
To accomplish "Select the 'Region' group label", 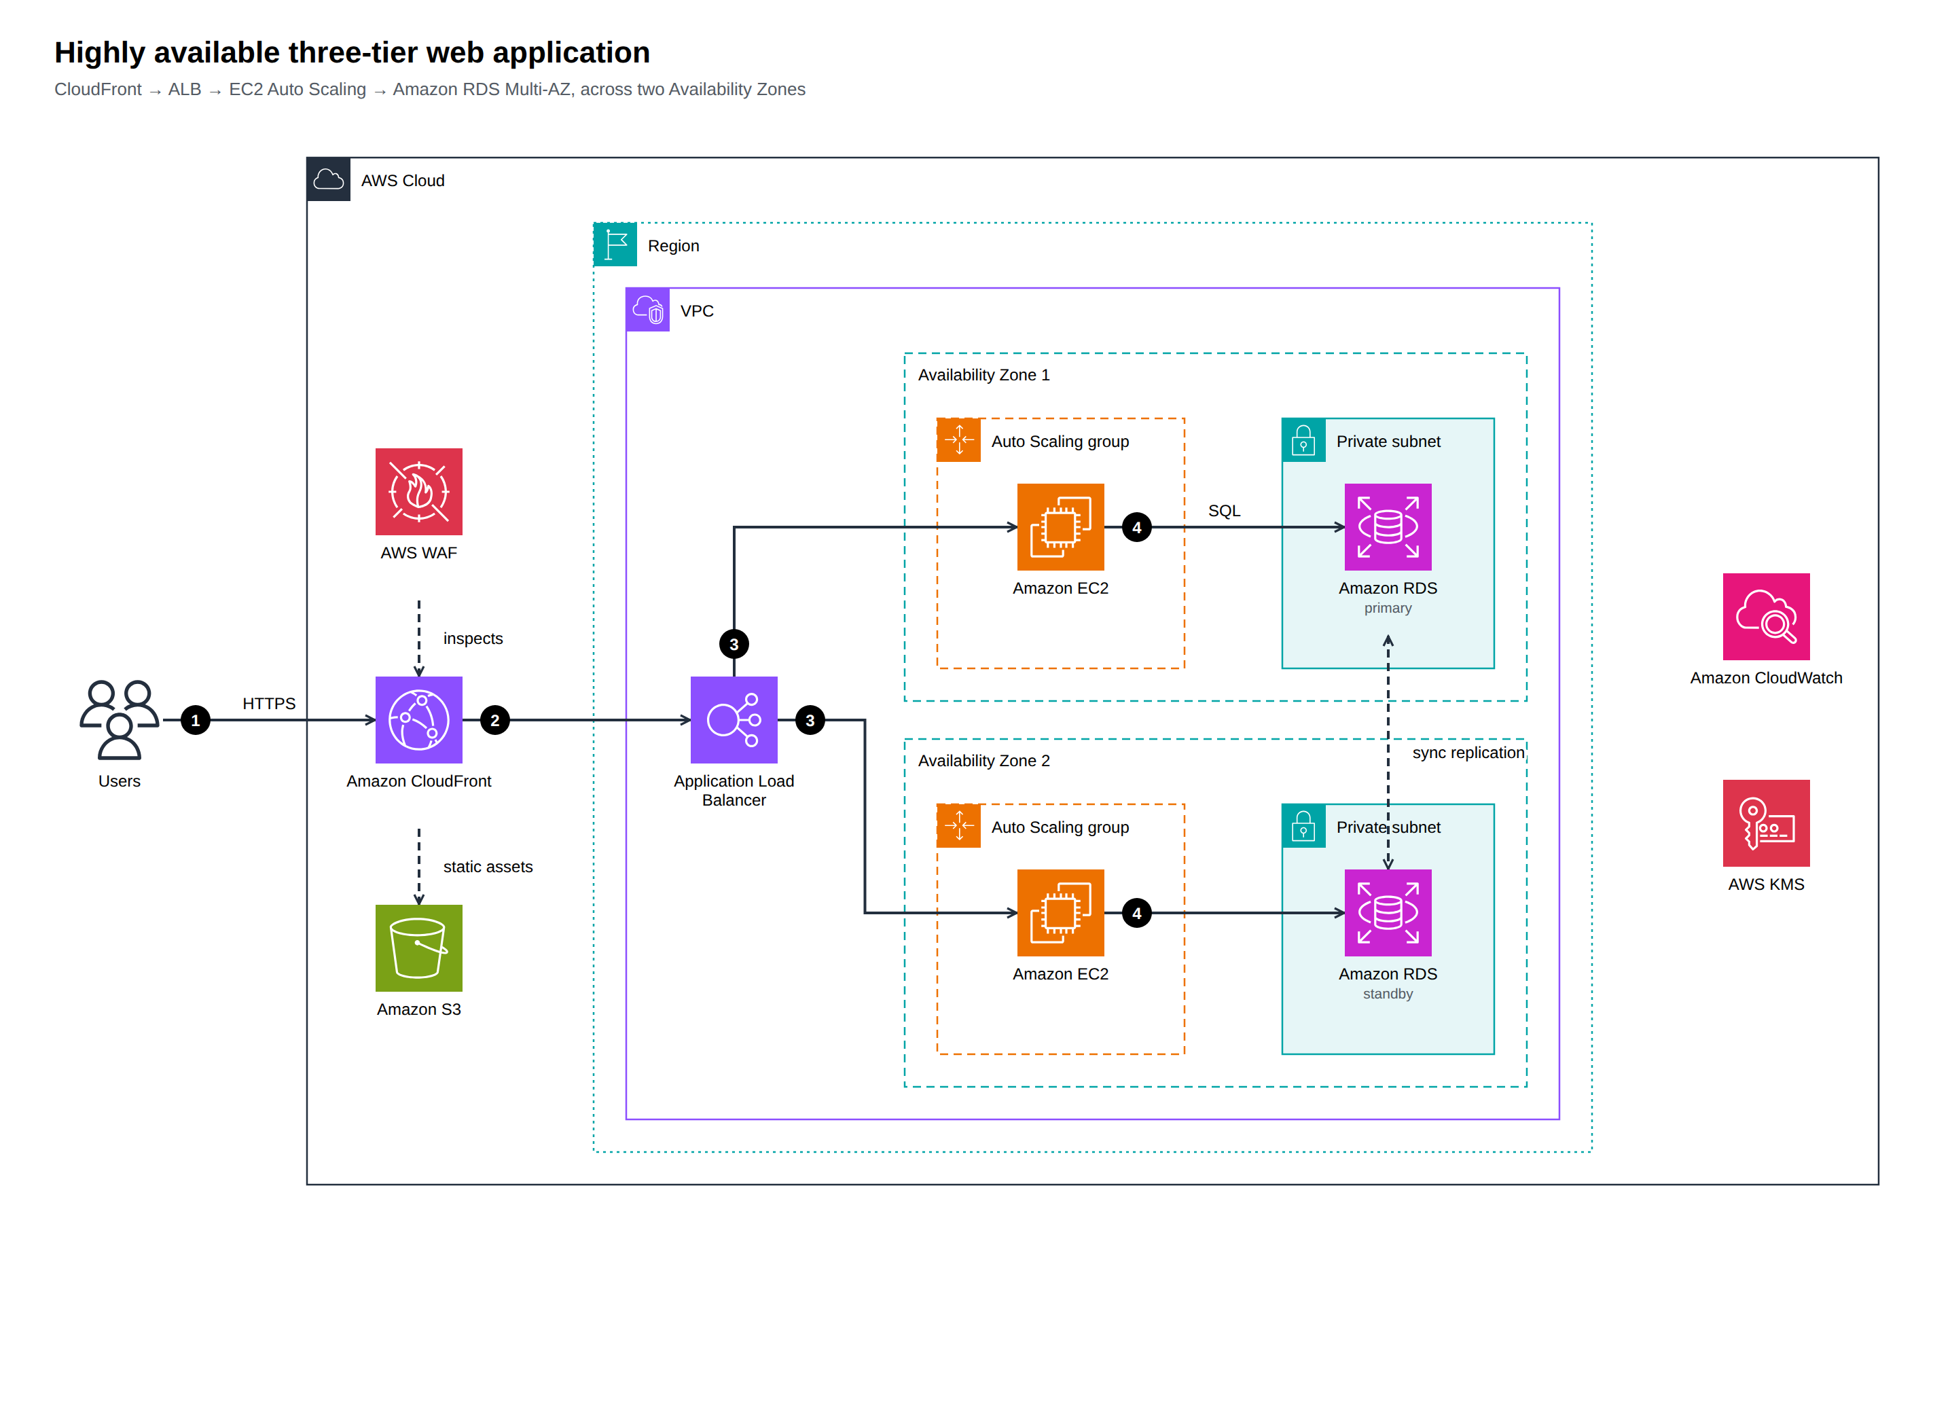I will tap(673, 245).
